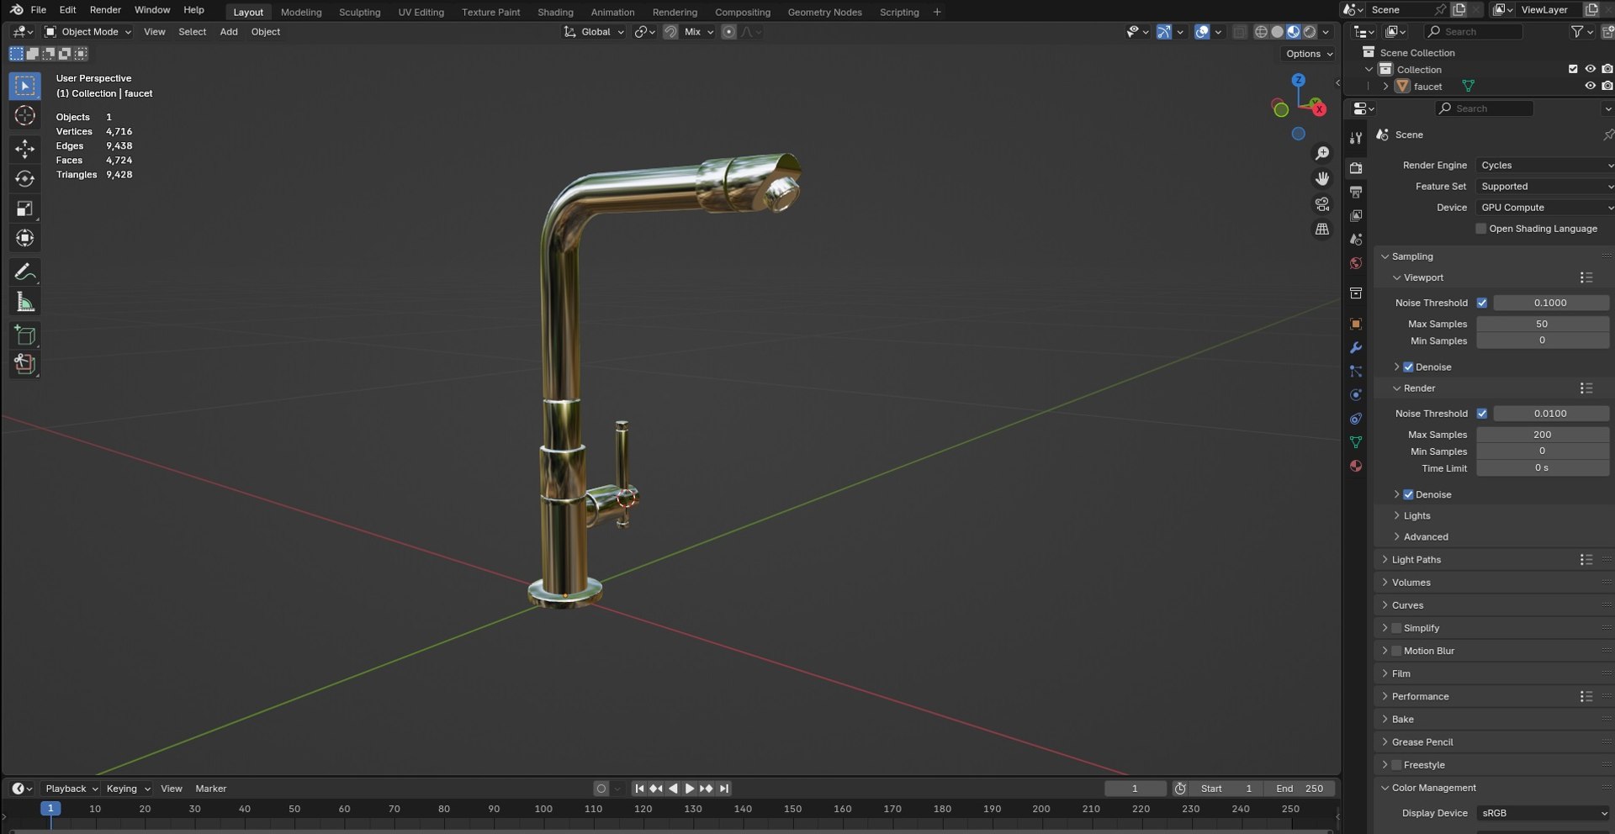Switch perspective/orthographic grid icon

(x=1322, y=230)
